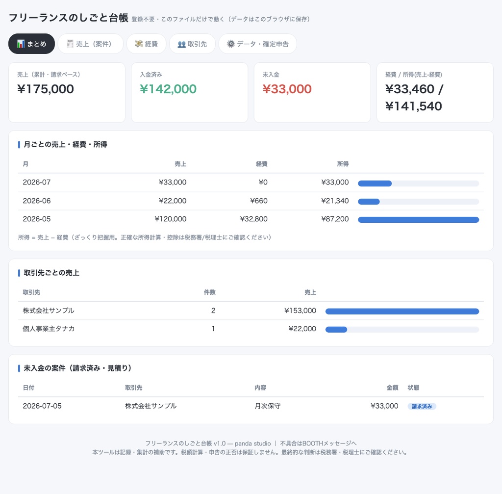Image resolution: width=502 pixels, height=494 pixels.
Task: Click the 件数 column header
Action: [x=210, y=292]
